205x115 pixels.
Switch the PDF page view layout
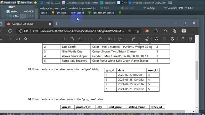(x=110, y=39)
